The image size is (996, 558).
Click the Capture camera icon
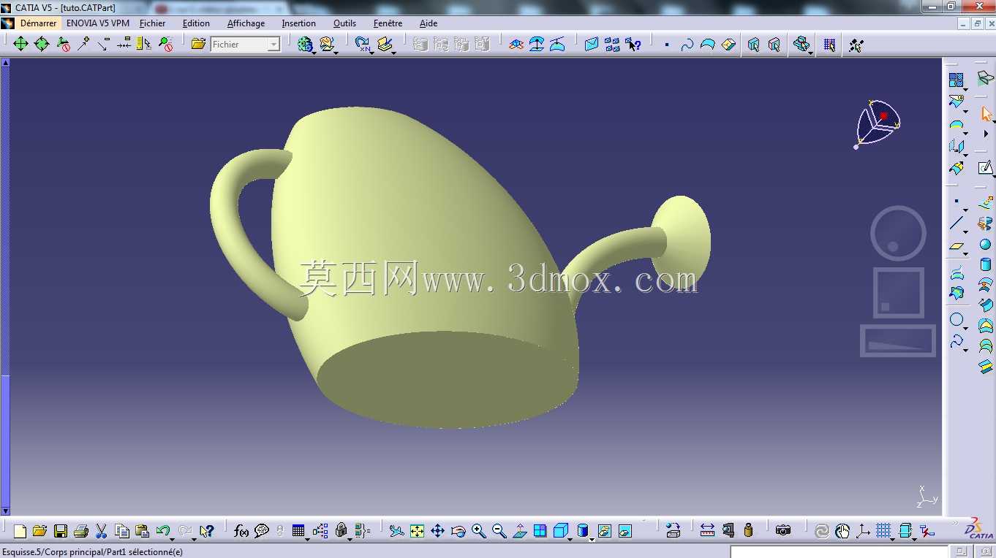point(783,531)
